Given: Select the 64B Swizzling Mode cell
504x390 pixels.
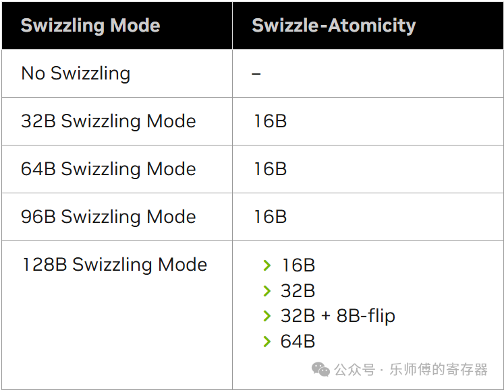Looking at the screenshot, I should pos(109,169).
